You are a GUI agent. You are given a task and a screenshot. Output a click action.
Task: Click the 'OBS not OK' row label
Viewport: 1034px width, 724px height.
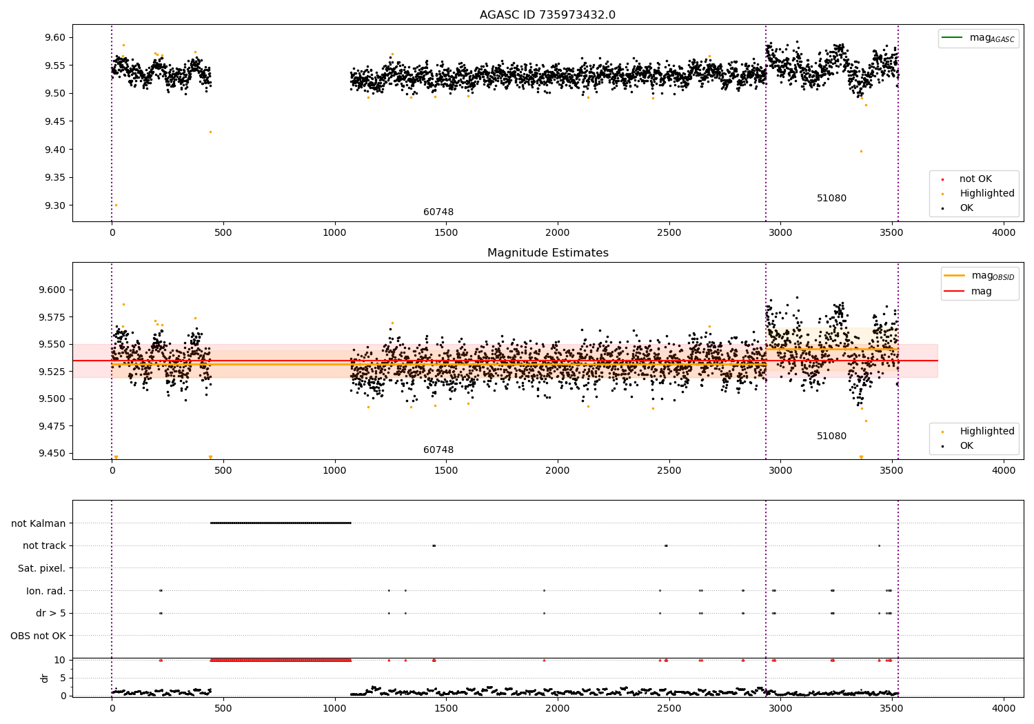[39, 636]
